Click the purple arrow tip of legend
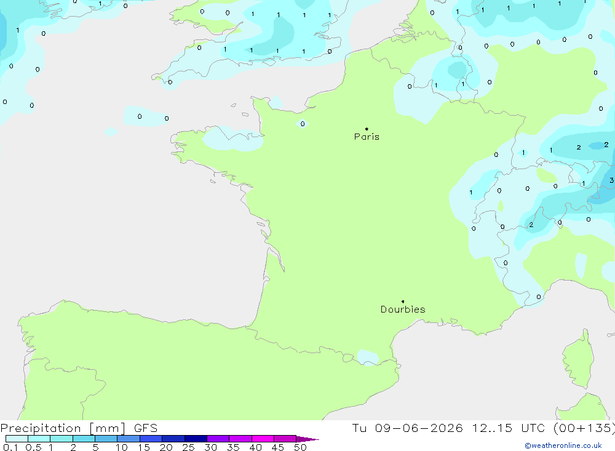The width and height of the screenshot is (615, 451). [307, 439]
